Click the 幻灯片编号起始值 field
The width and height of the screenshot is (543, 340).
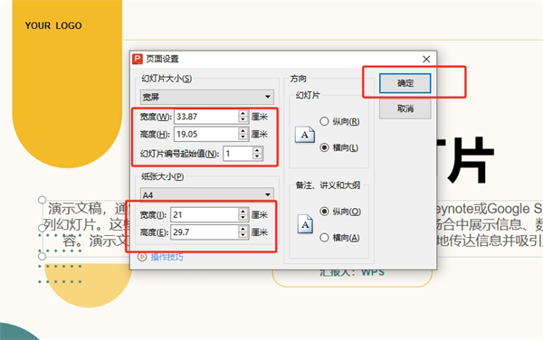click(238, 154)
